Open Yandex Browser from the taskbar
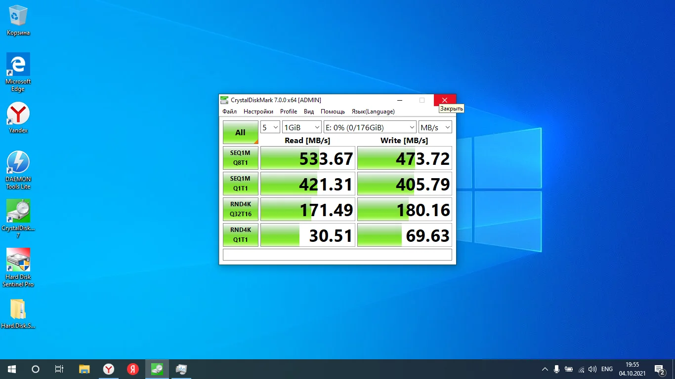The image size is (675, 379). click(x=109, y=369)
